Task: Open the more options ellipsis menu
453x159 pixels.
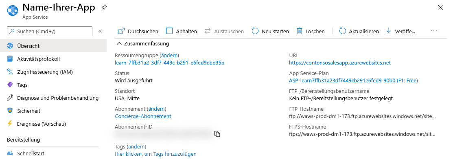Action: click(x=433, y=31)
